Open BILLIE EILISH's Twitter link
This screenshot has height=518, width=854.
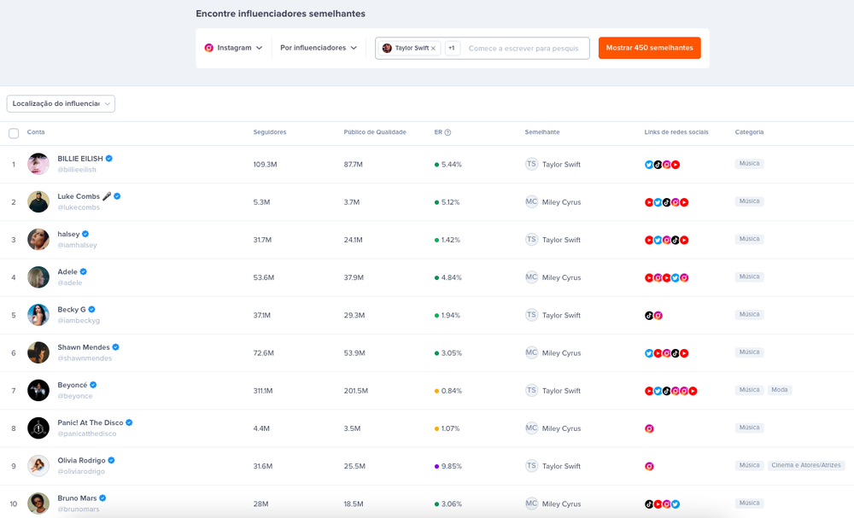(649, 165)
